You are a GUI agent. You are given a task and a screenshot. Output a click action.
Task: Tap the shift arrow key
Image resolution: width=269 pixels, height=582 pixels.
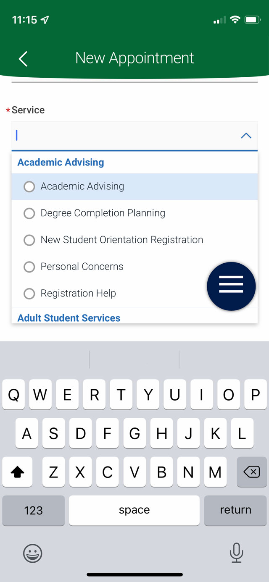point(17,472)
